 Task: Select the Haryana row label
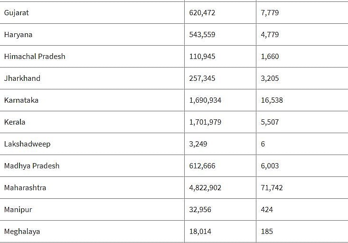(x=18, y=35)
